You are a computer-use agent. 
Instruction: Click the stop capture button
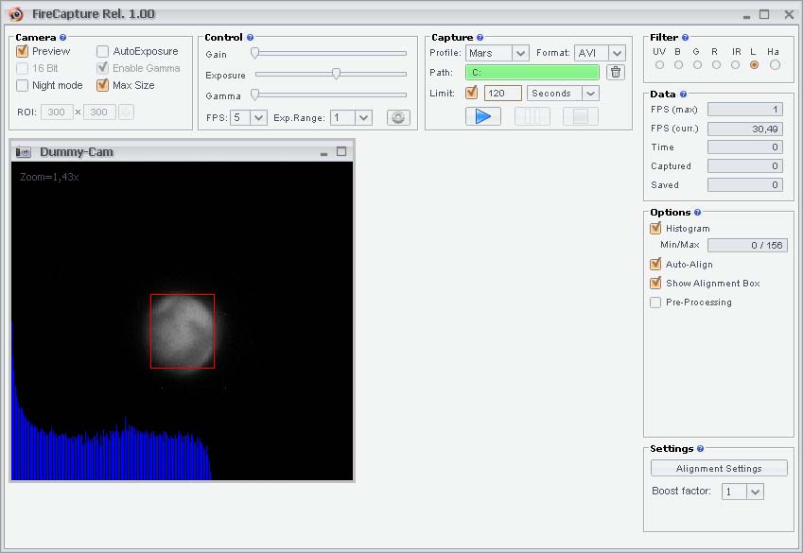click(580, 116)
